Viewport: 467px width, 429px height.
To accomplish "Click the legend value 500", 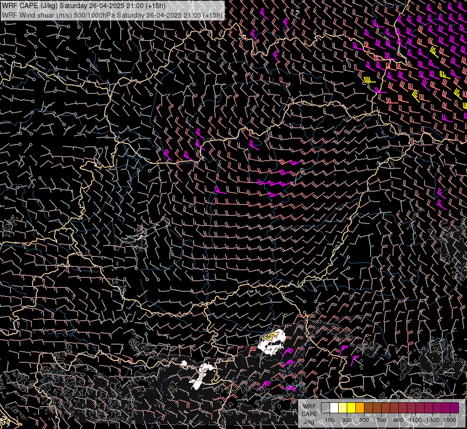I will click(x=364, y=420).
